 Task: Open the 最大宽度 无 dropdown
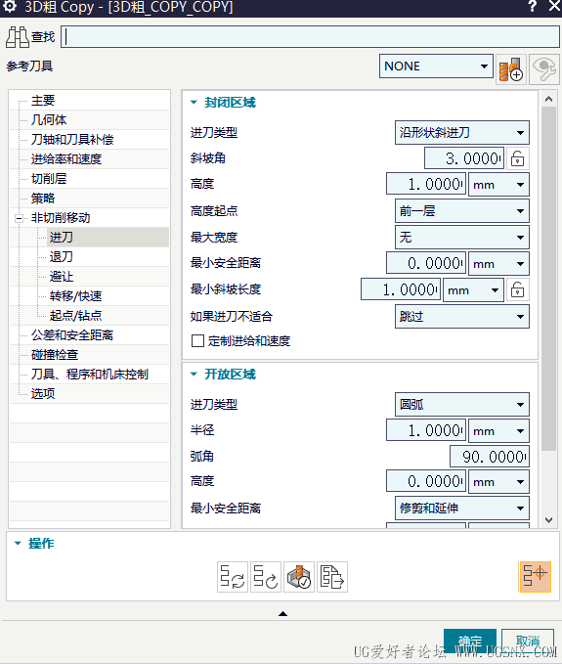[461, 237]
